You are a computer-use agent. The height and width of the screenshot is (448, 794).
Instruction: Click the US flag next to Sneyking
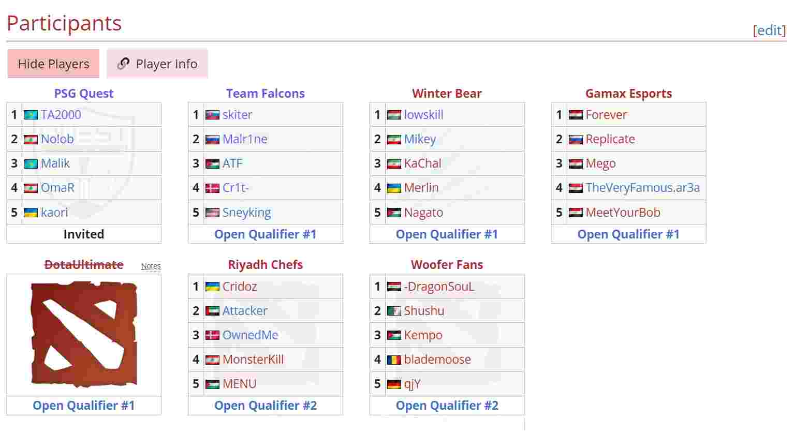click(212, 213)
